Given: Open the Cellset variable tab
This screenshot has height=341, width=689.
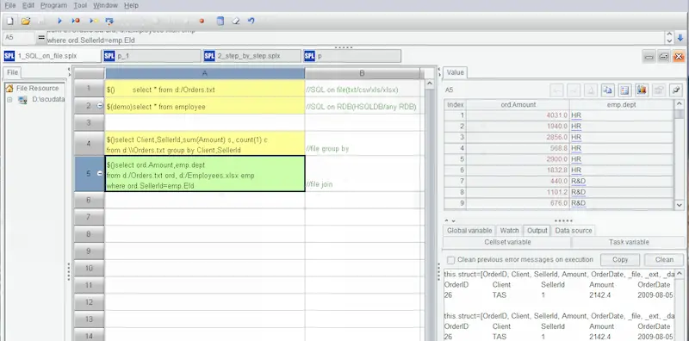Looking at the screenshot, I should [x=507, y=242].
